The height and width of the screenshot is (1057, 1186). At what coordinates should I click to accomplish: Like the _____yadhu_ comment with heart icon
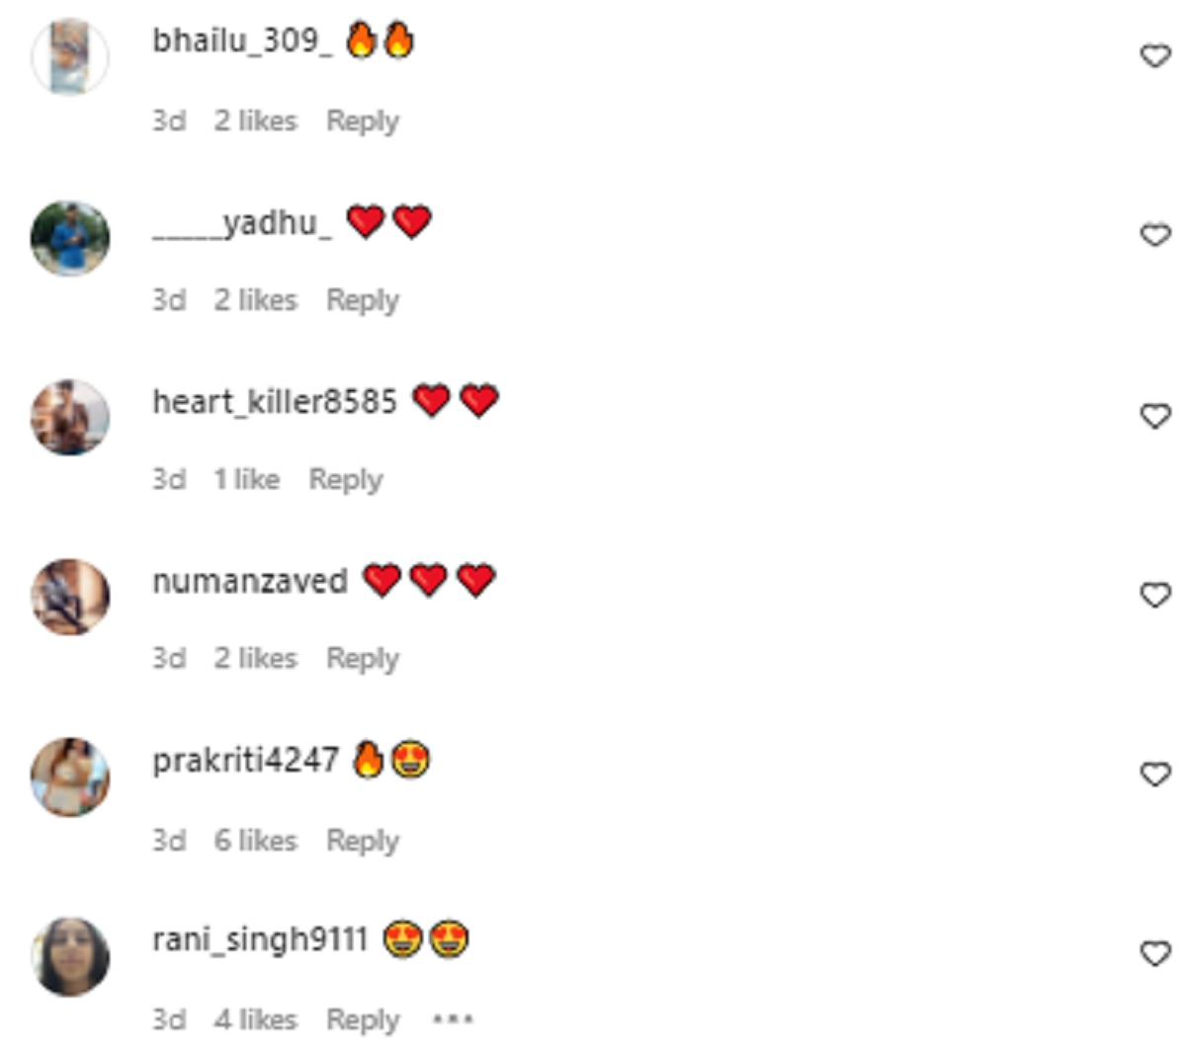(1155, 235)
